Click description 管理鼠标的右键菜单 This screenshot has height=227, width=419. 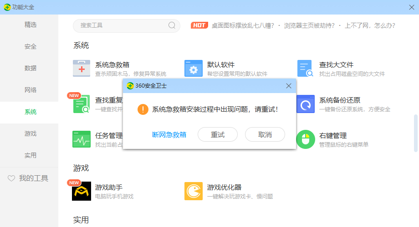pyautogui.click(x=344, y=145)
